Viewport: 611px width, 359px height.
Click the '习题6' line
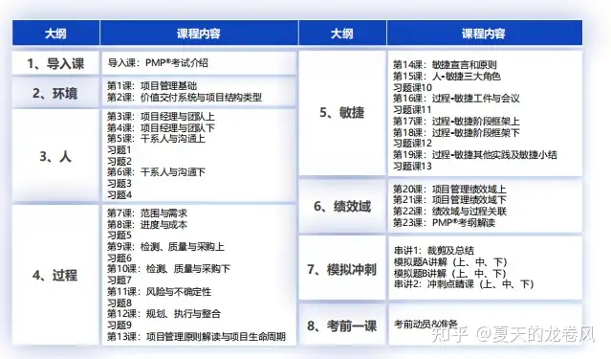120,258
